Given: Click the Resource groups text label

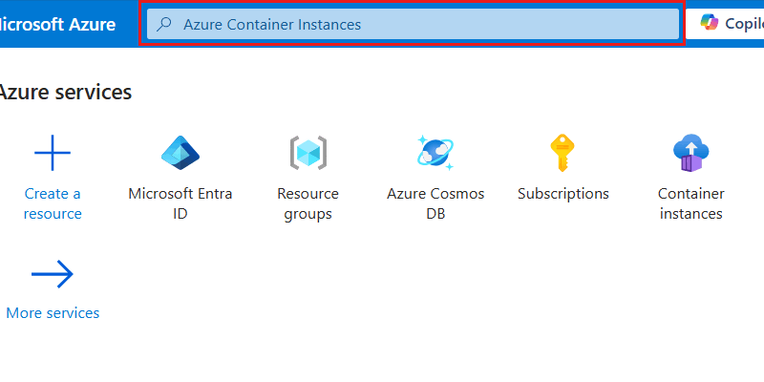Looking at the screenshot, I should pyautogui.click(x=308, y=203).
